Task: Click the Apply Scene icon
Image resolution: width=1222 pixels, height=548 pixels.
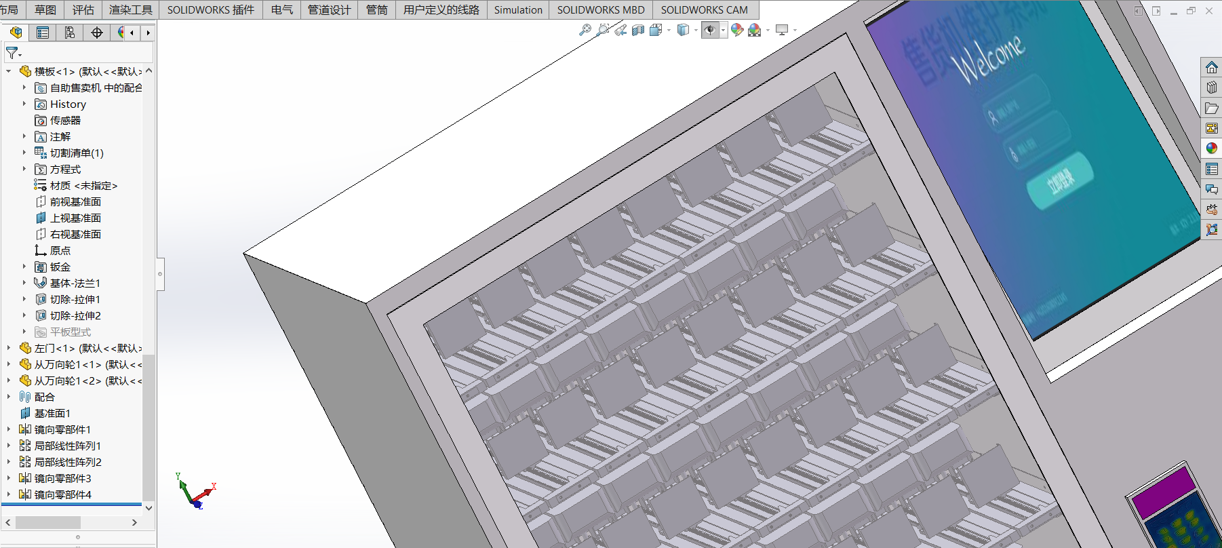Action: (x=754, y=30)
